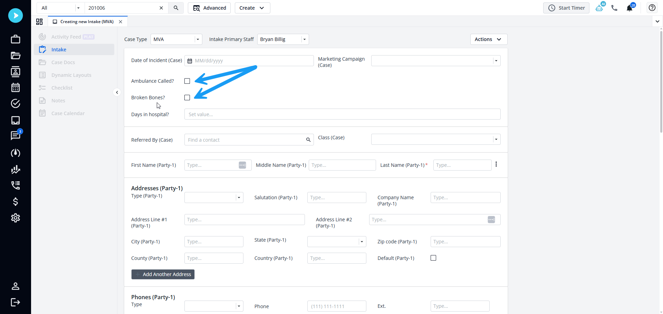Open the settings gear icon in sidebar
Image resolution: width=663 pixels, height=314 pixels.
[x=16, y=218]
